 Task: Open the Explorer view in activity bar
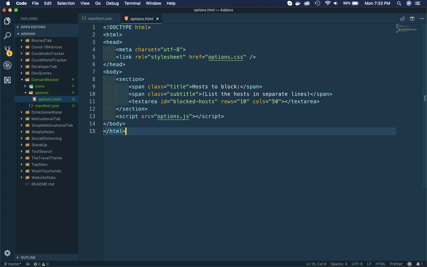pos(7,21)
